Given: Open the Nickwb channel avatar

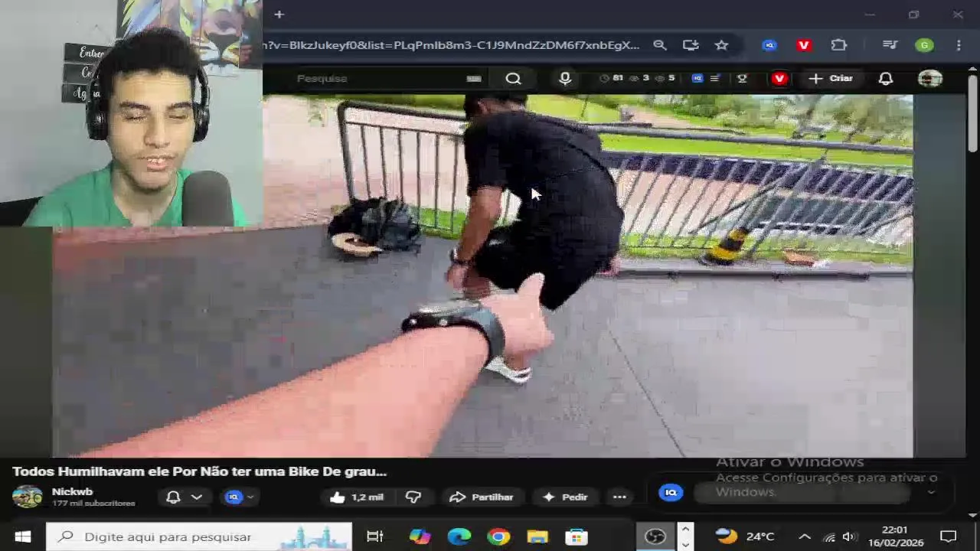Looking at the screenshot, I should [x=27, y=497].
